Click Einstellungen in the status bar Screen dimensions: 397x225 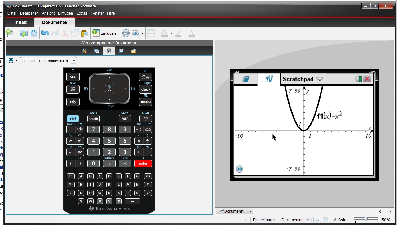264,220
